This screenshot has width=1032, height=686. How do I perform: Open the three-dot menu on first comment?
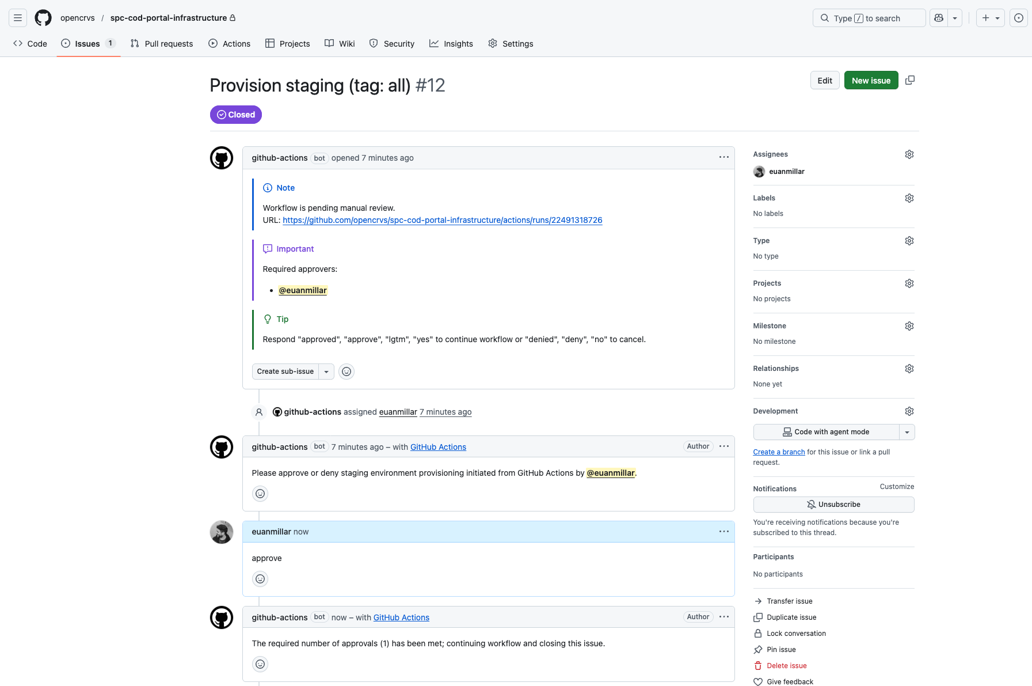(724, 157)
